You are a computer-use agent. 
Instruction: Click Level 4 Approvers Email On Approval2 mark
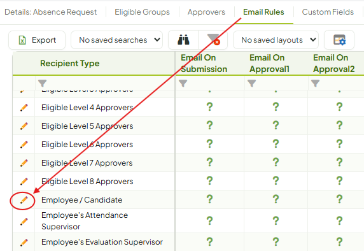click(x=339, y=107)
